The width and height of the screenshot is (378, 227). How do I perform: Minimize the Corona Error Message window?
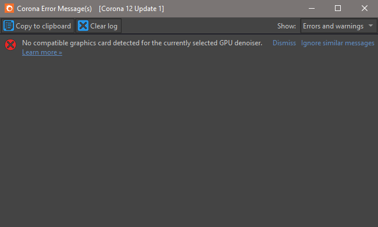[x=312, y=9]
